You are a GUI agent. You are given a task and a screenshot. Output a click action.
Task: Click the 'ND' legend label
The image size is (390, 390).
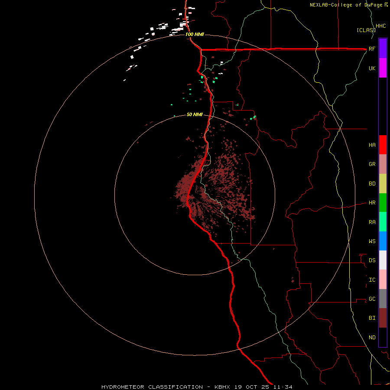pos(372,338)
